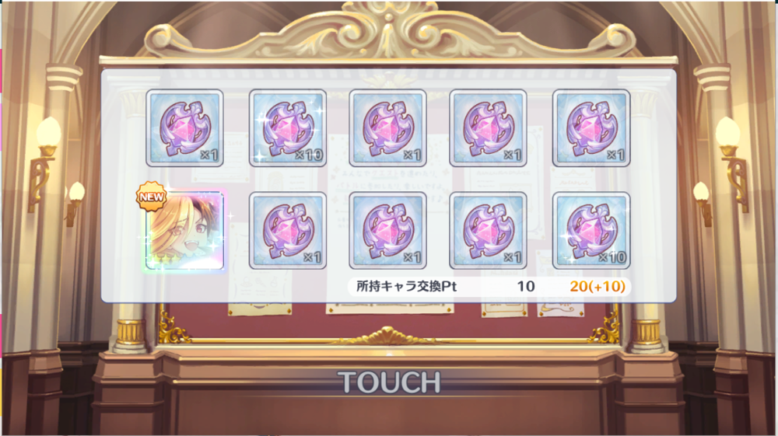Pick the fourth bottom-row crystal x1
This screenshot has height=436, width=778.
coord(489,231)
